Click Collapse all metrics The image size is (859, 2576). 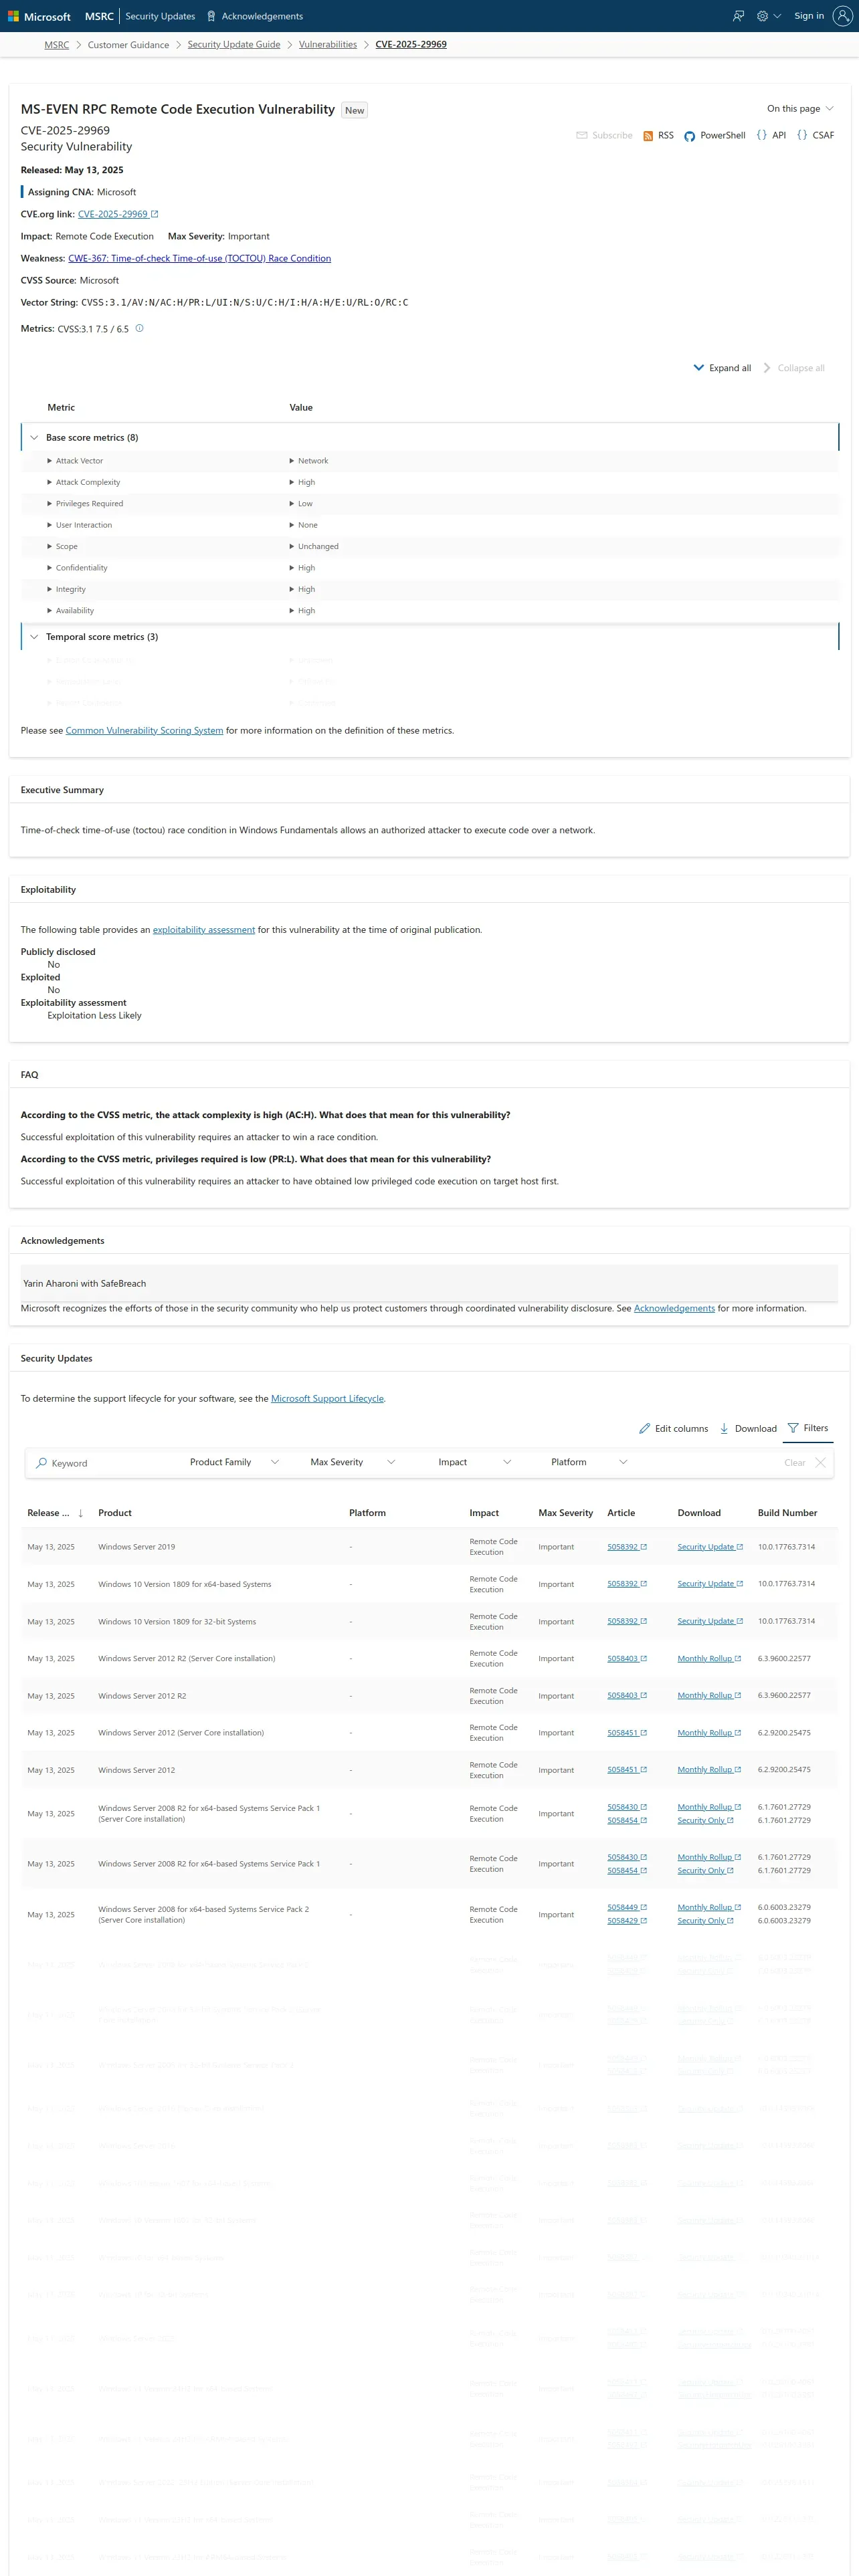[x=794, y=368]
